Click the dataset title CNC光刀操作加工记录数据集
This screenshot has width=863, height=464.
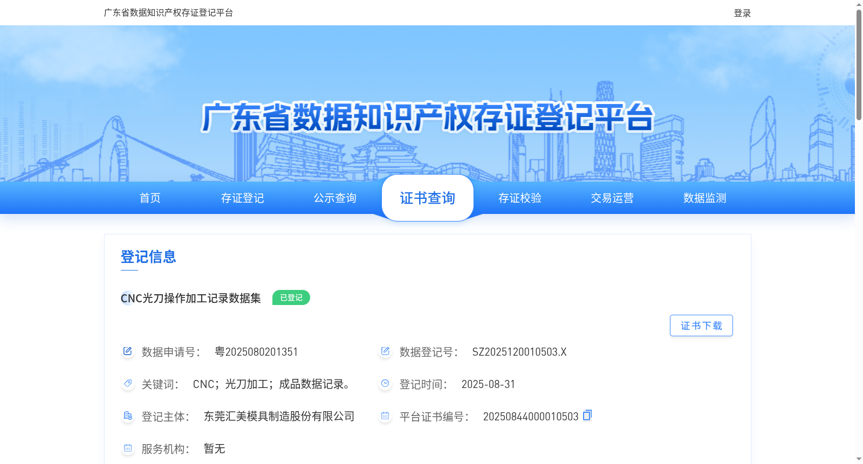(x=191, y=298)
